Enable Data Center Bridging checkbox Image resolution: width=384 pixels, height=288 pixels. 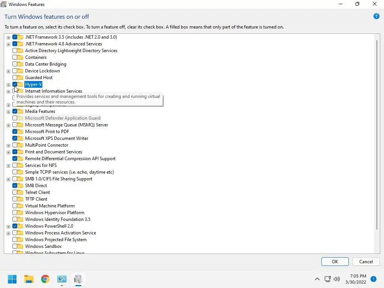pos(15,64)
